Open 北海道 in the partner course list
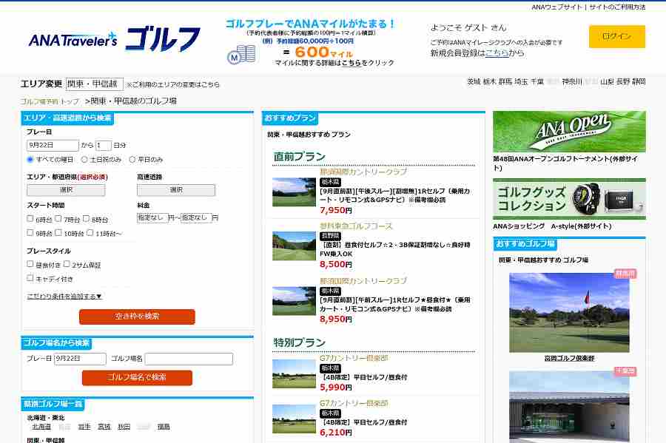The image size is (666, 443). (41, 427)
